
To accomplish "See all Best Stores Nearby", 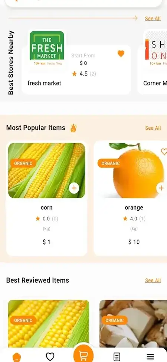I will click(x=153, y=19).
